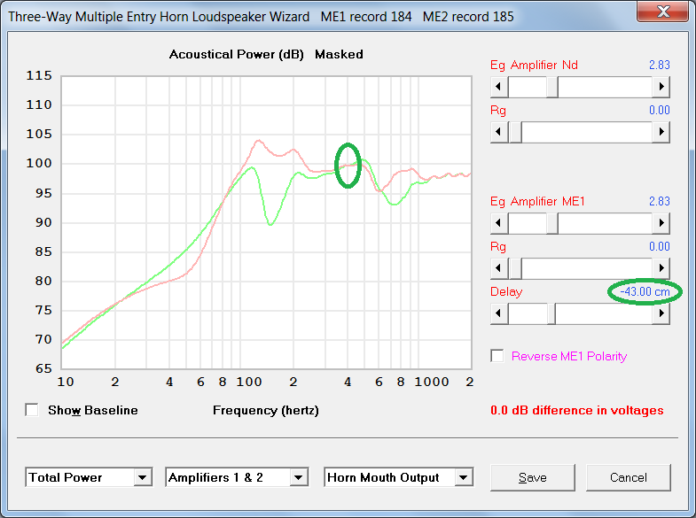
Task: Increase ME1 amplifier Rg with right arrow
Action: click(661, 268)
